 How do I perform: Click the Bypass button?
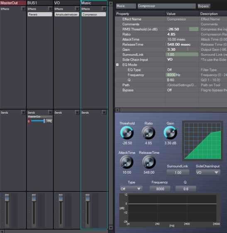pyautogui.click(x=204, y=6)
